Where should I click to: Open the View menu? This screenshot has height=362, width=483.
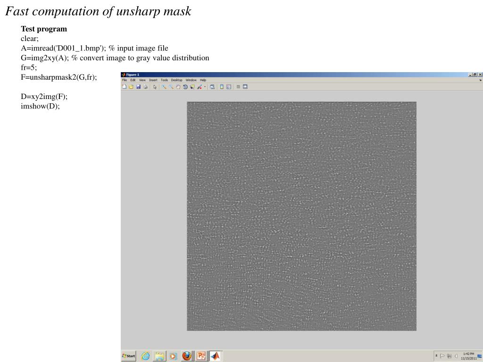142,80
